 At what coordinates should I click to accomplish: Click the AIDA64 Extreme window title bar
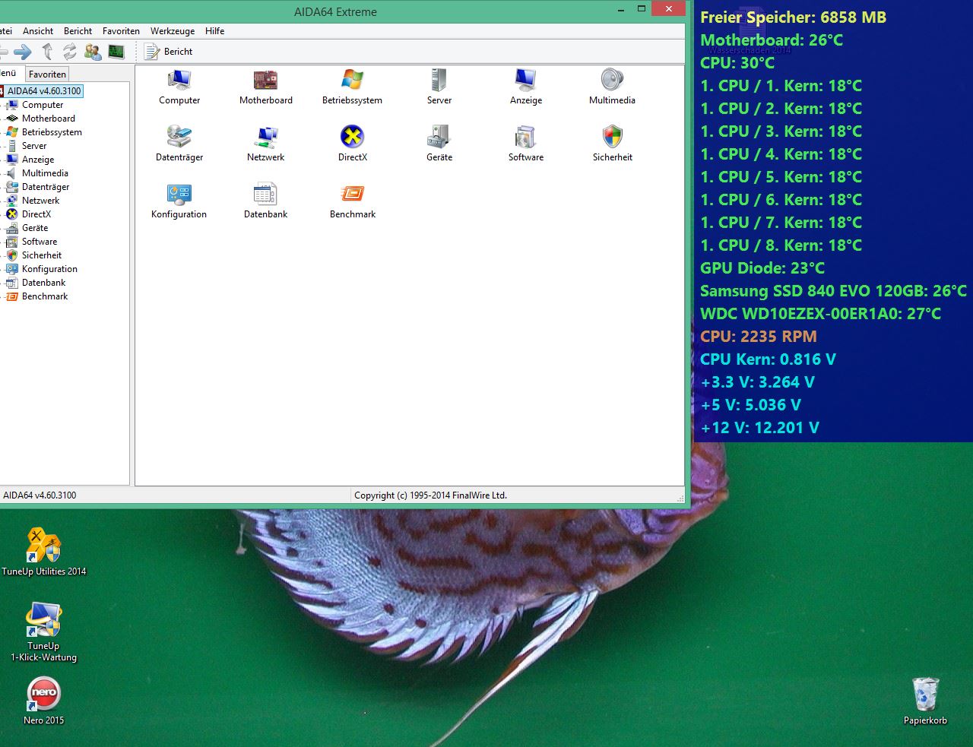coord(335,12)
